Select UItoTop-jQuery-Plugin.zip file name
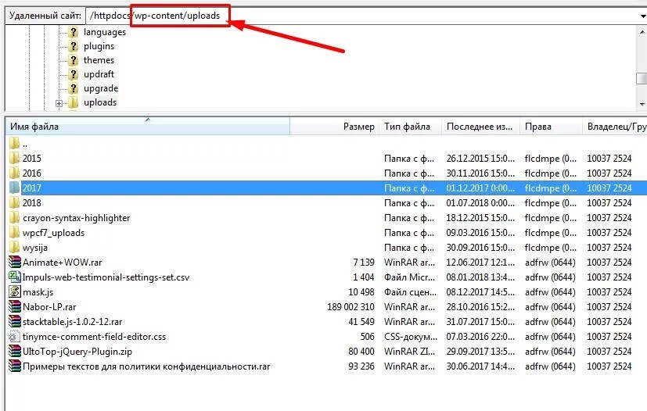Screen dimensions: 647x411 [x=77, y=352]
